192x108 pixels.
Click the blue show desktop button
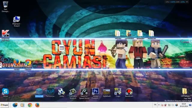tap(190, 105)
